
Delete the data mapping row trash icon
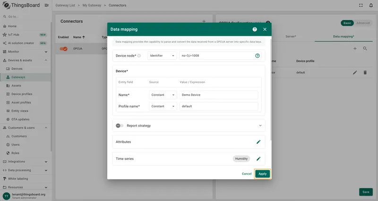pos(365,73)
